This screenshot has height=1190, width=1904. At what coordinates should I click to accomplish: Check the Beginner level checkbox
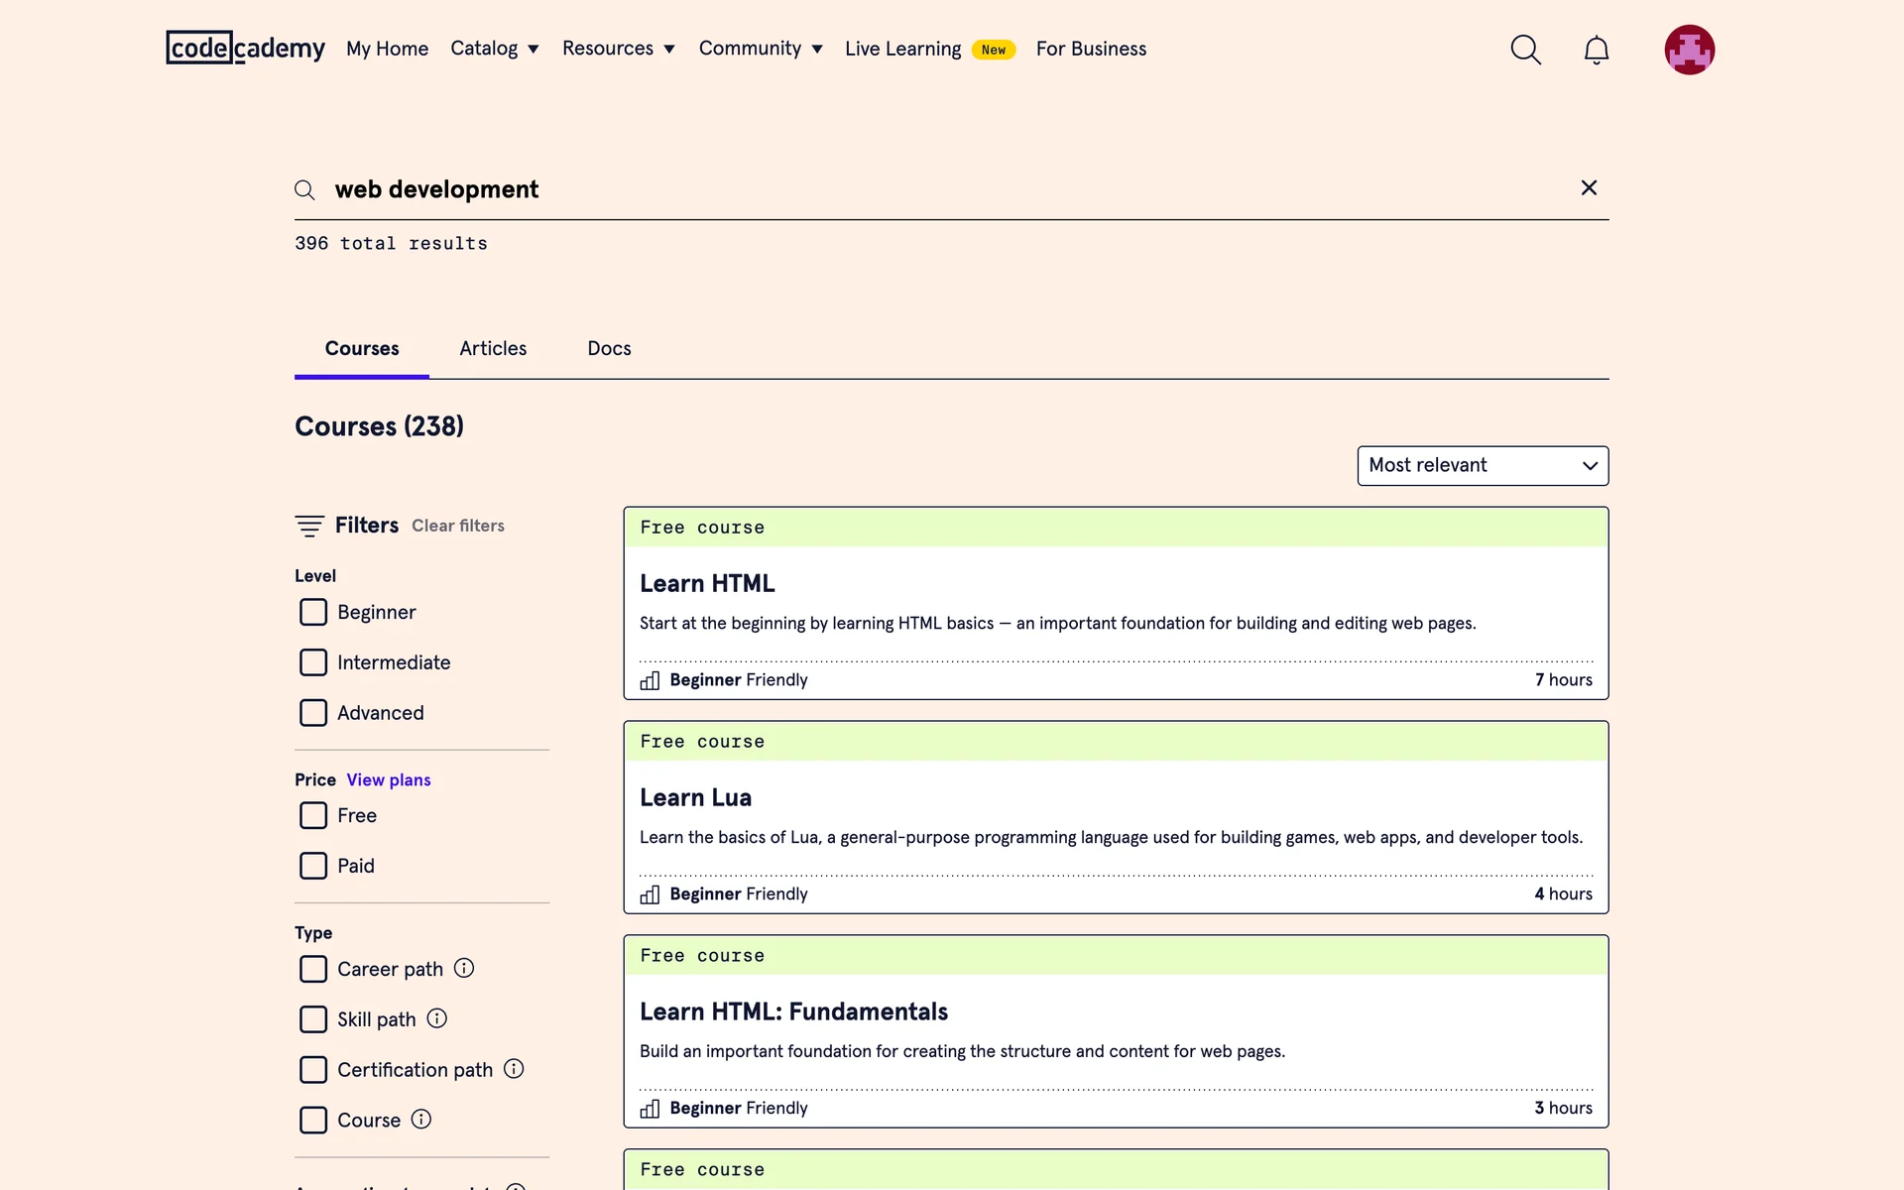point(313,612)
